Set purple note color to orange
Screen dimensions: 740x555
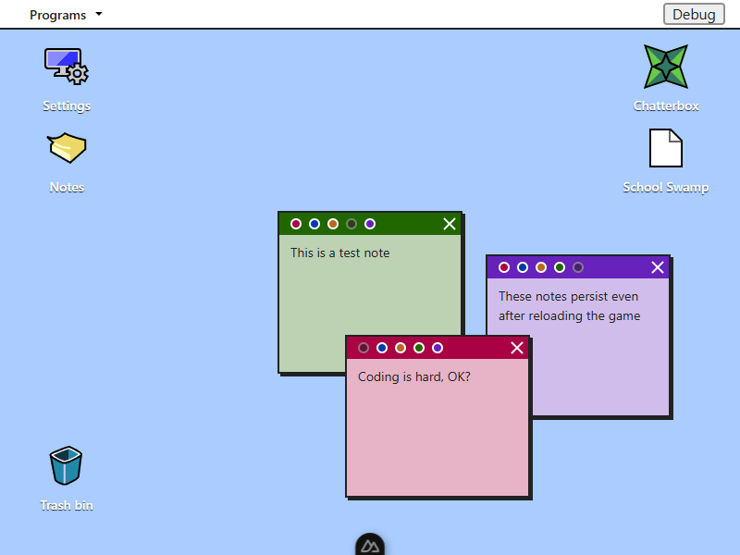(x=541, y=267)
